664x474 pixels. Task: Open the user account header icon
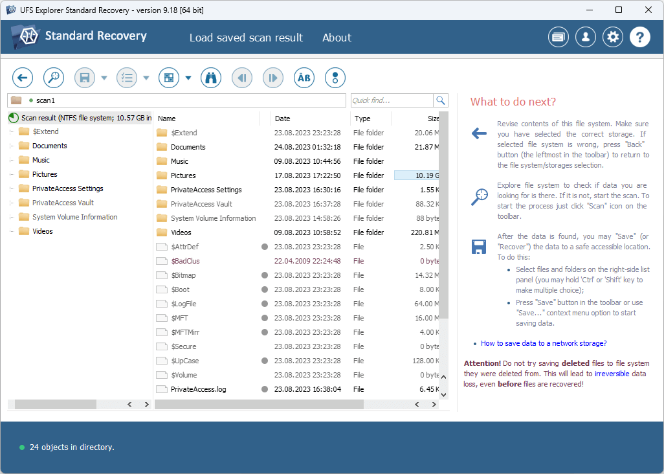(586, 38)
